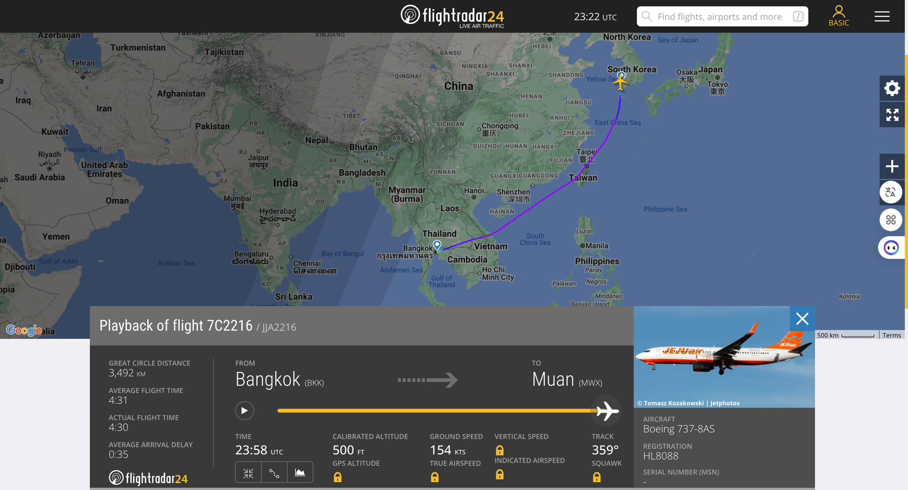This screenshot has width=908, height=490.
Task: Click the locked GPS altitude icon
Action: pyautogui.click(x=337, y=477)
